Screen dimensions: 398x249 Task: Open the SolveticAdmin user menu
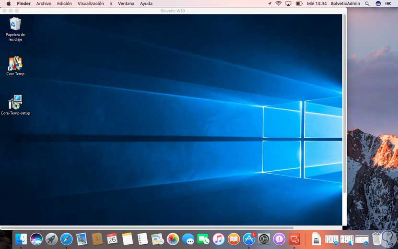coord(345,3)
